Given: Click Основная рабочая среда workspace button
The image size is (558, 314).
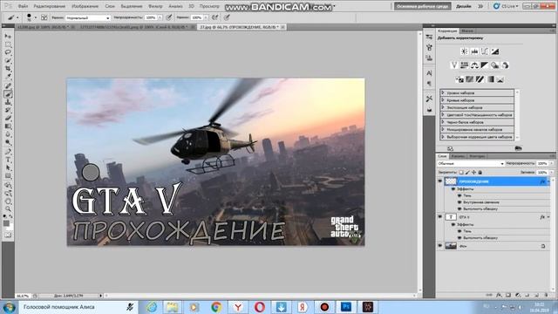Looking at the screenshot, I should tap(422, 6).
